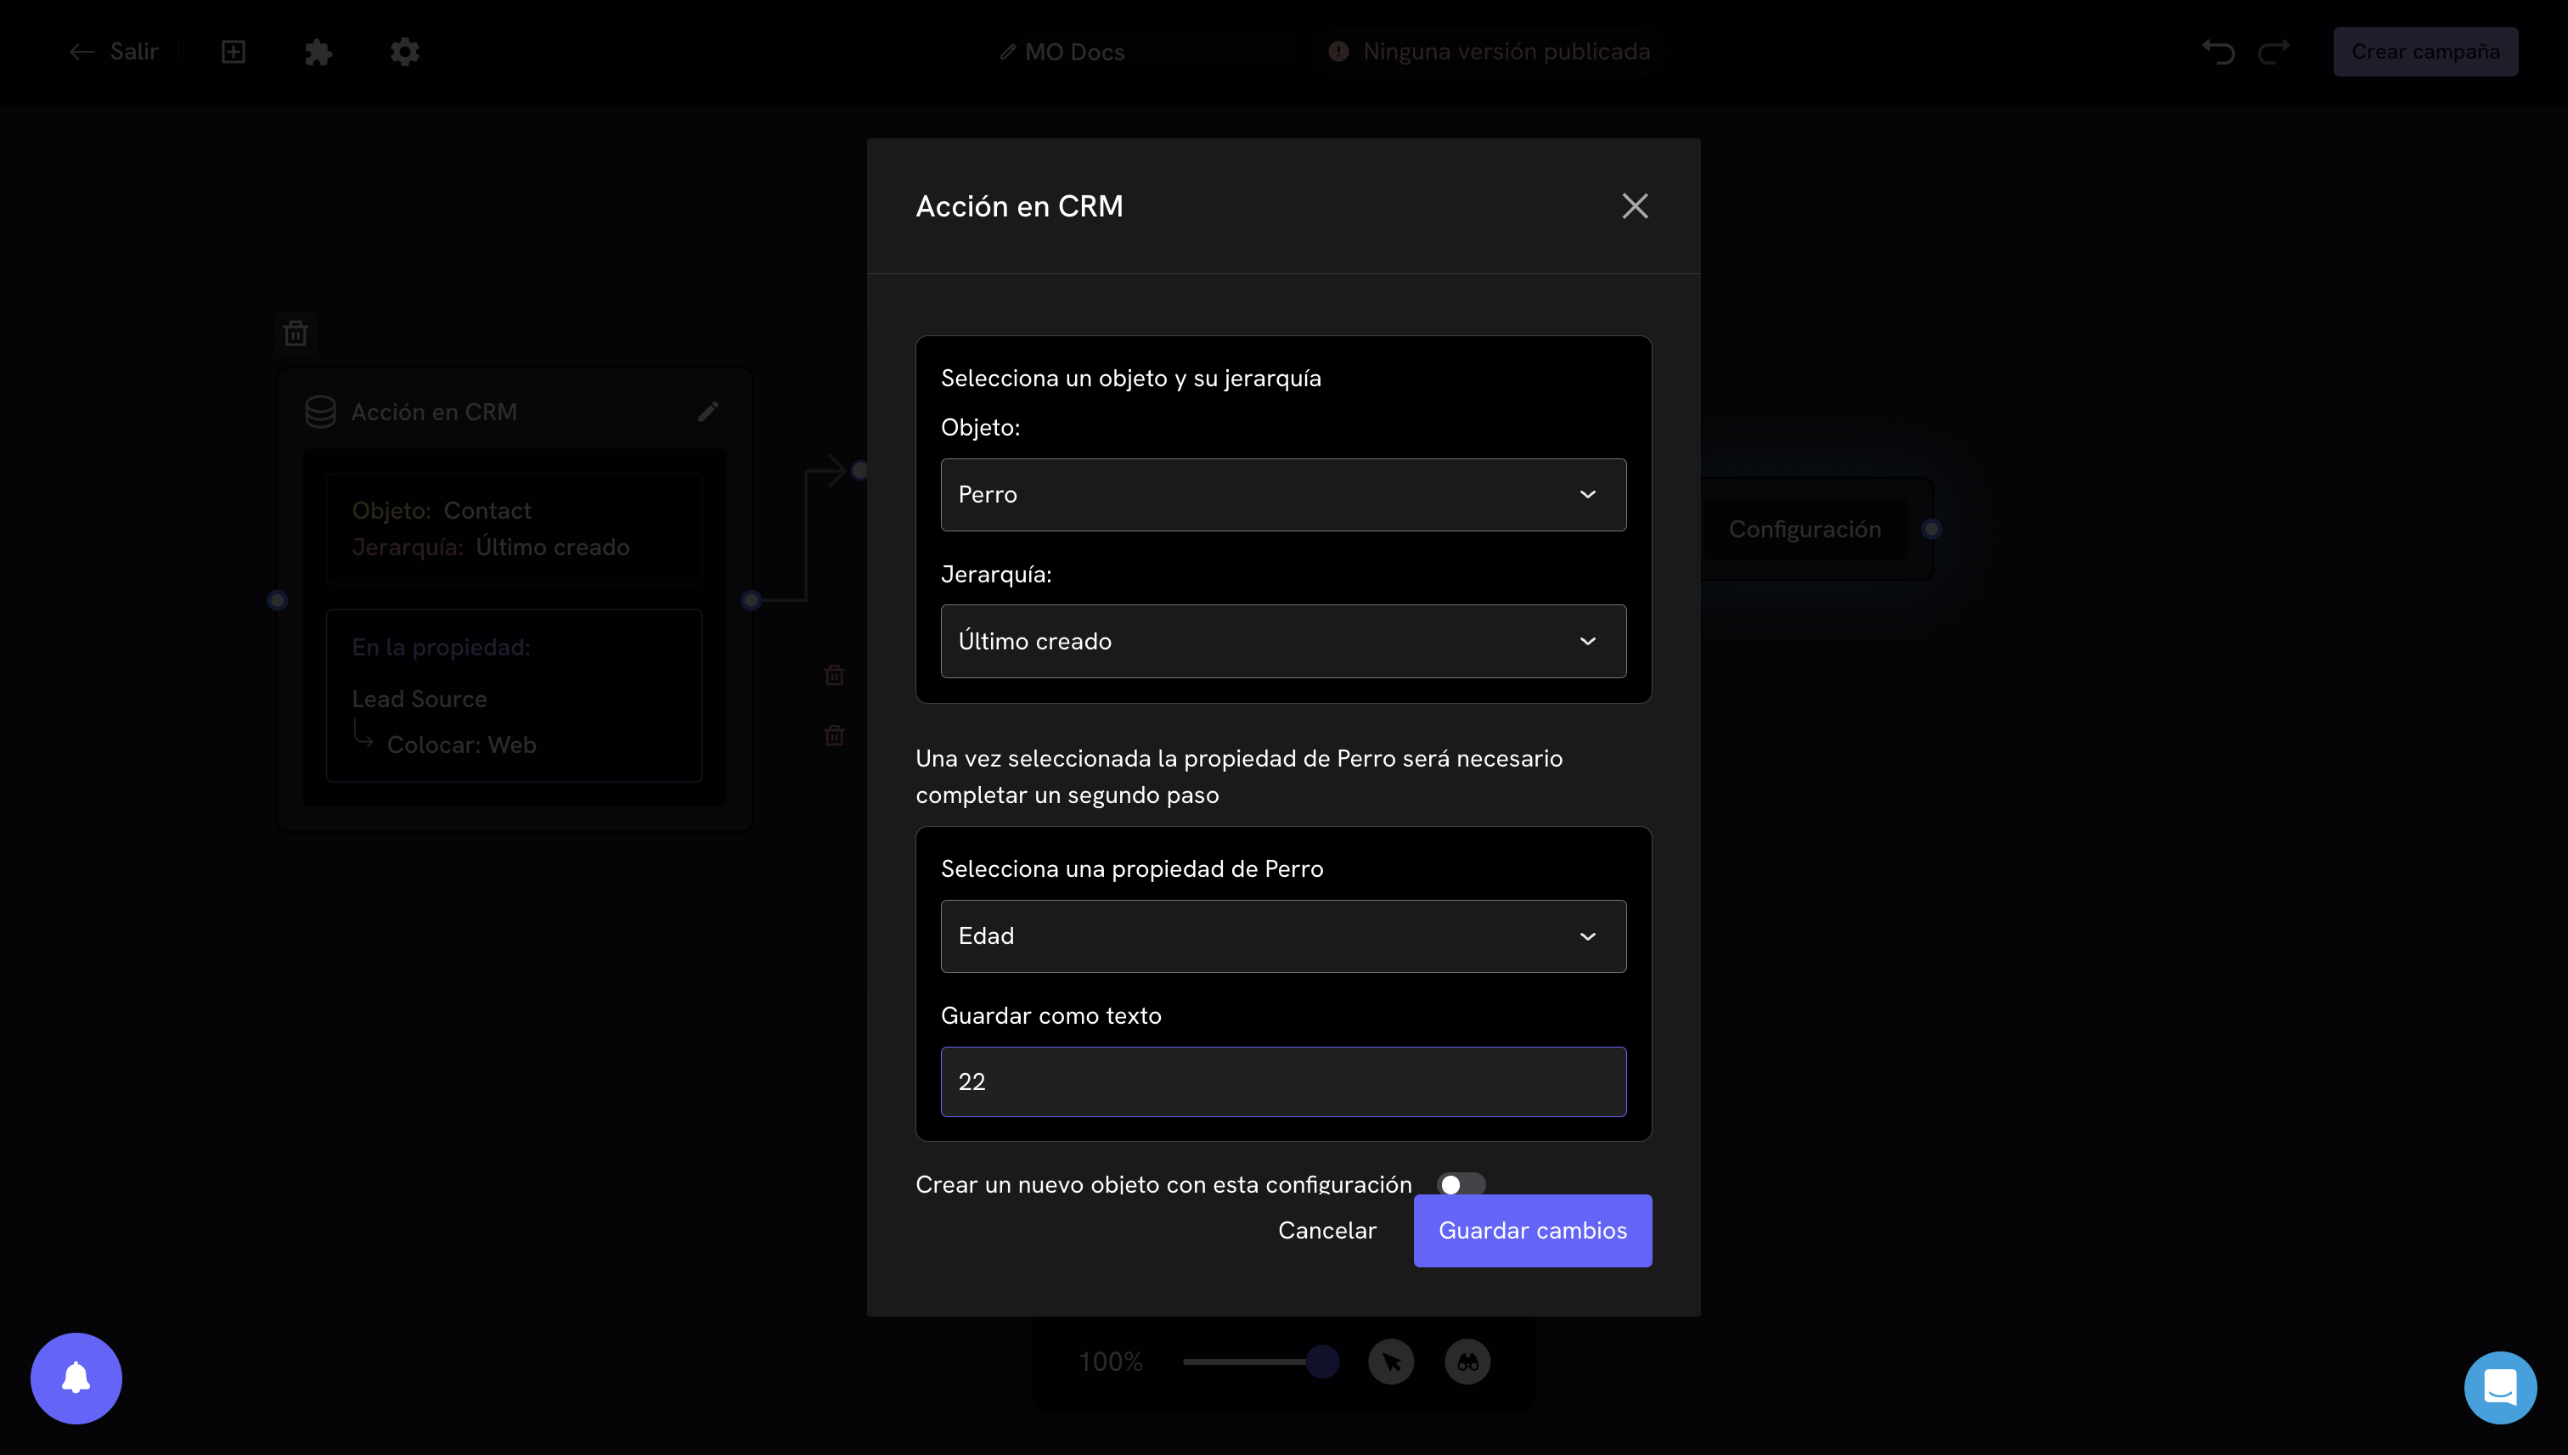Click the puzzle piece integrations icon
2568x1455 pixels.
click(318, 52)
